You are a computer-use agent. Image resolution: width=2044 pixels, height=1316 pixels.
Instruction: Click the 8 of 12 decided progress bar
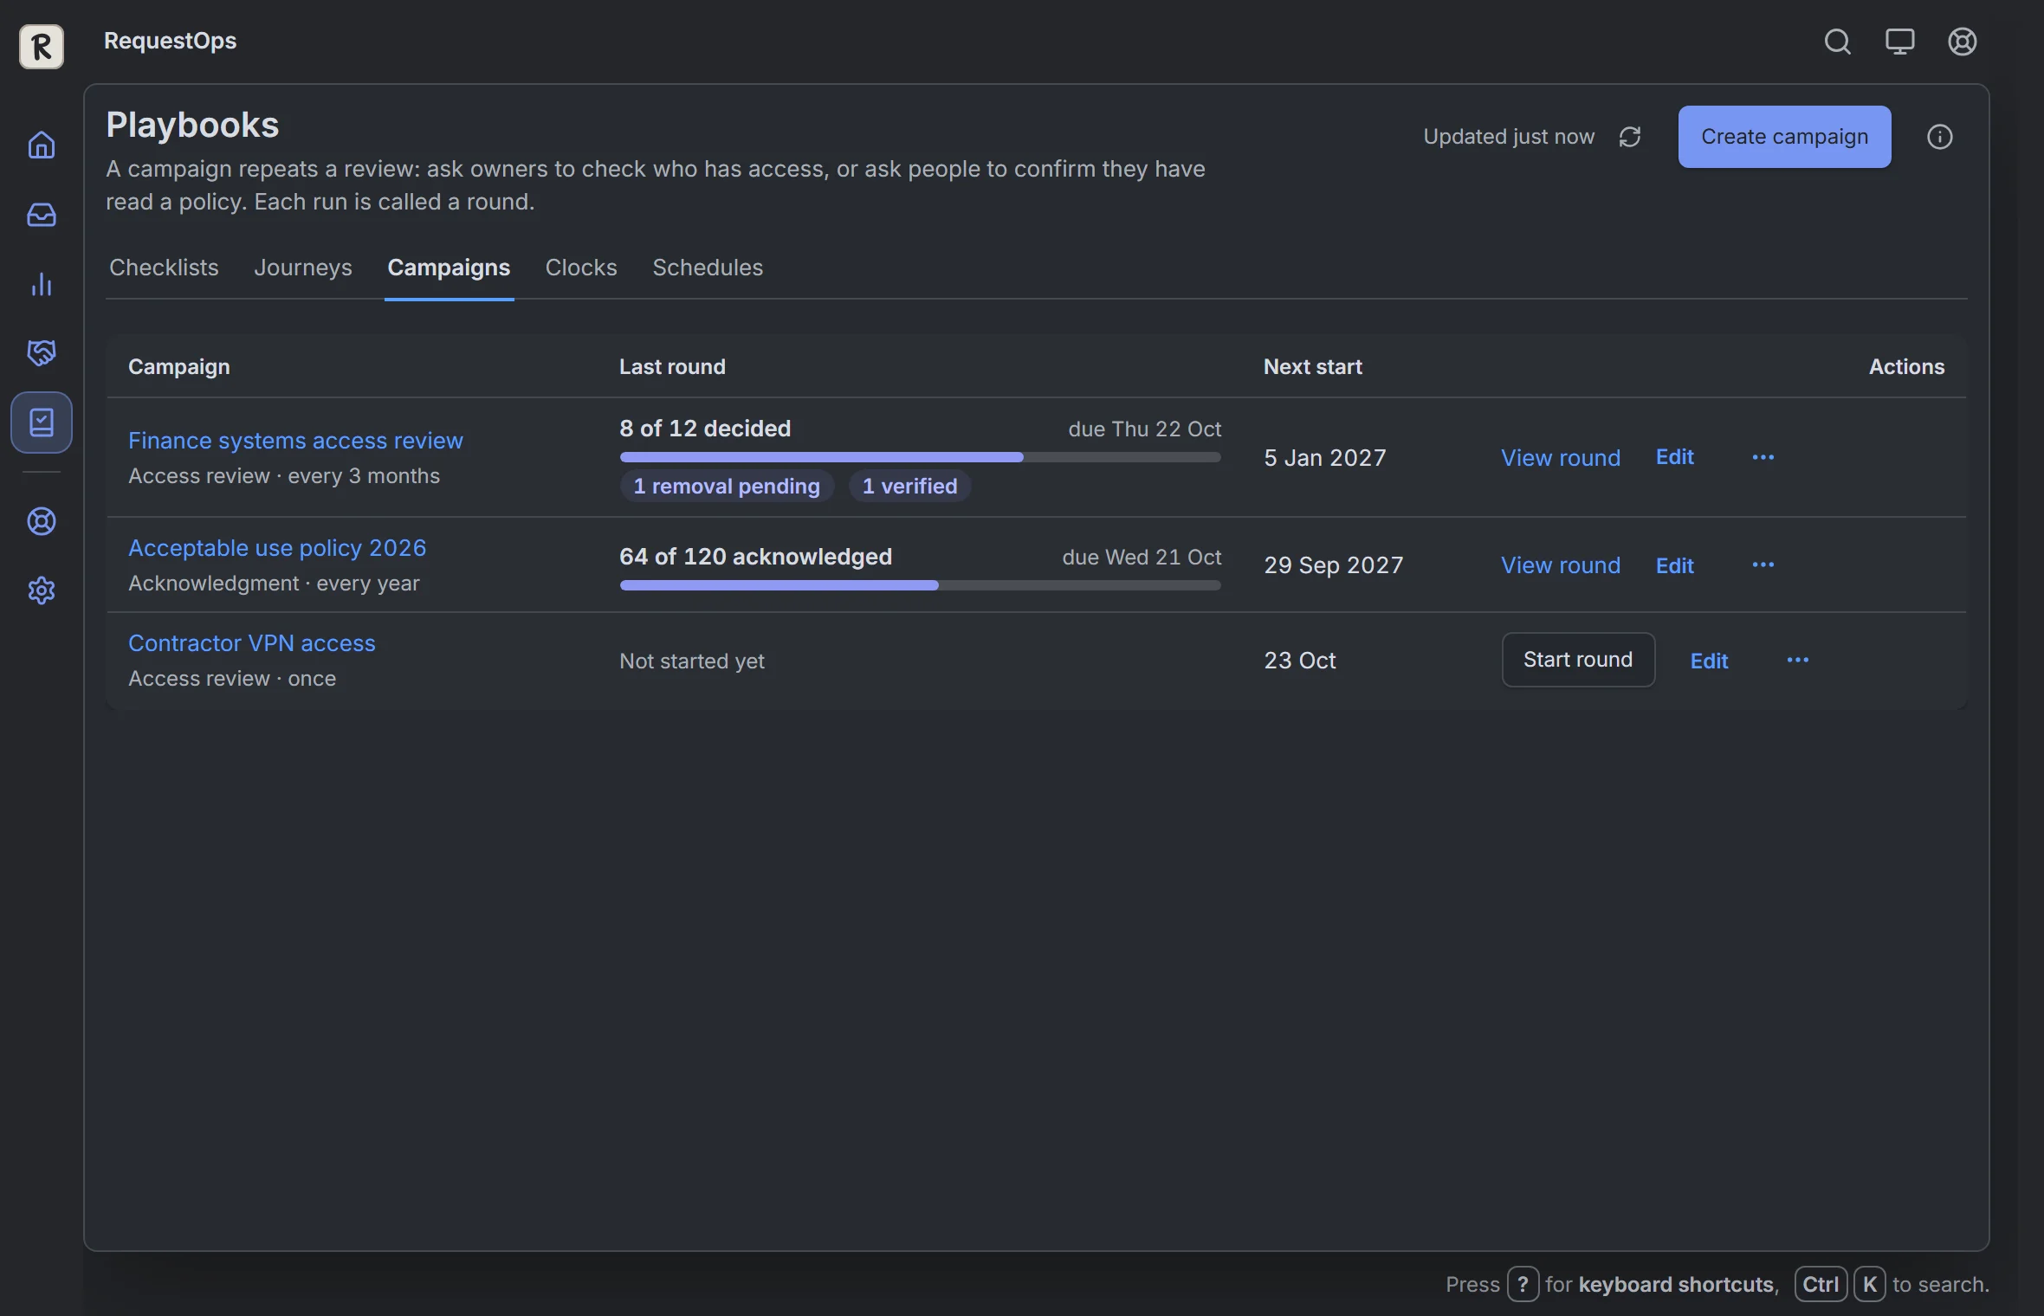920,457
